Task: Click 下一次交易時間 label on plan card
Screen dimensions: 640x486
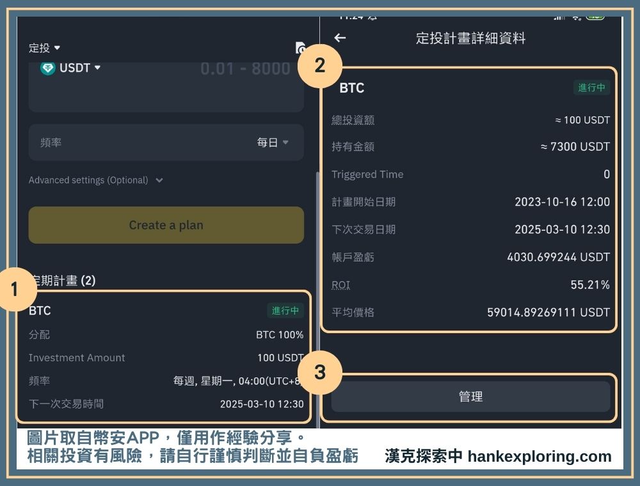Action: (66, 404)
